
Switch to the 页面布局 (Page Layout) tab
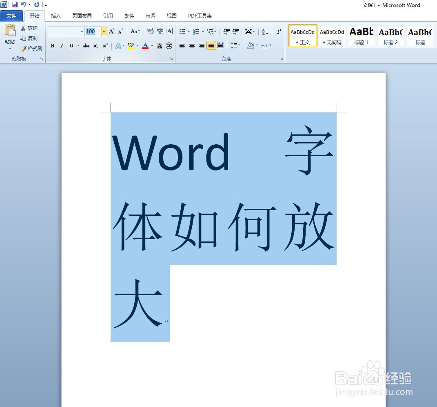(82, 16)
